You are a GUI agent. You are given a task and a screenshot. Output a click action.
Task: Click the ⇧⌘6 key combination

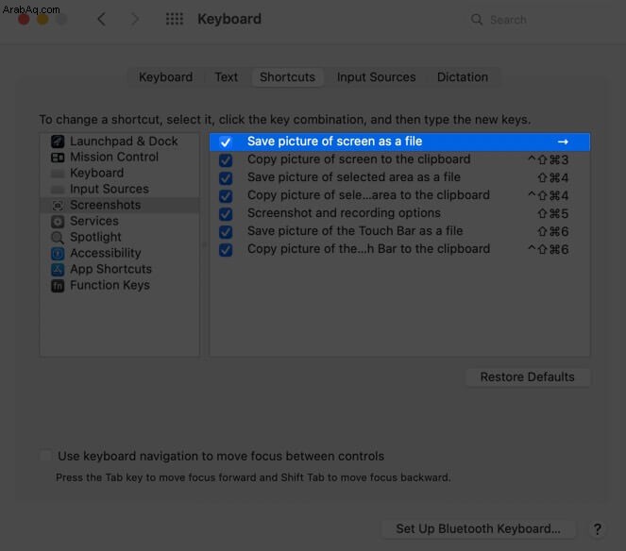553,232
